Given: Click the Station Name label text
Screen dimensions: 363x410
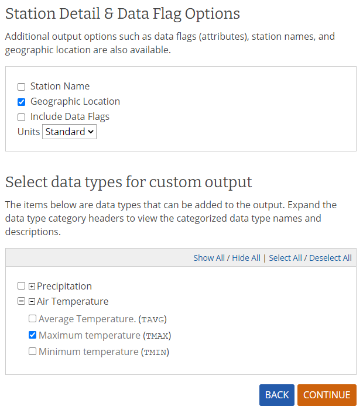Looking at the screenshot, I should 60,86.
